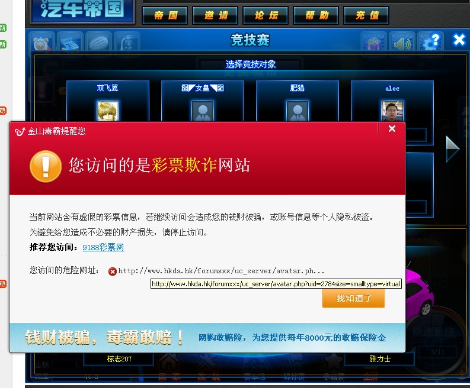Toggle the sound speaker icon
Viewport: 470px width, 388px height.
click(x=402, y=44)
